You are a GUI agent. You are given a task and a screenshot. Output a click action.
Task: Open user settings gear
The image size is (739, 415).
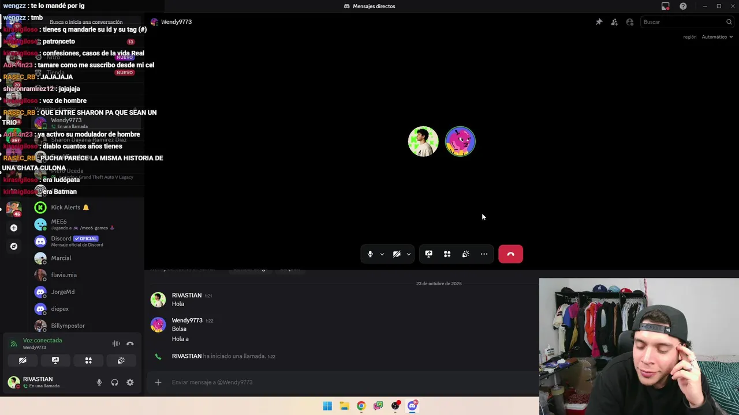(x=130, y=382)
